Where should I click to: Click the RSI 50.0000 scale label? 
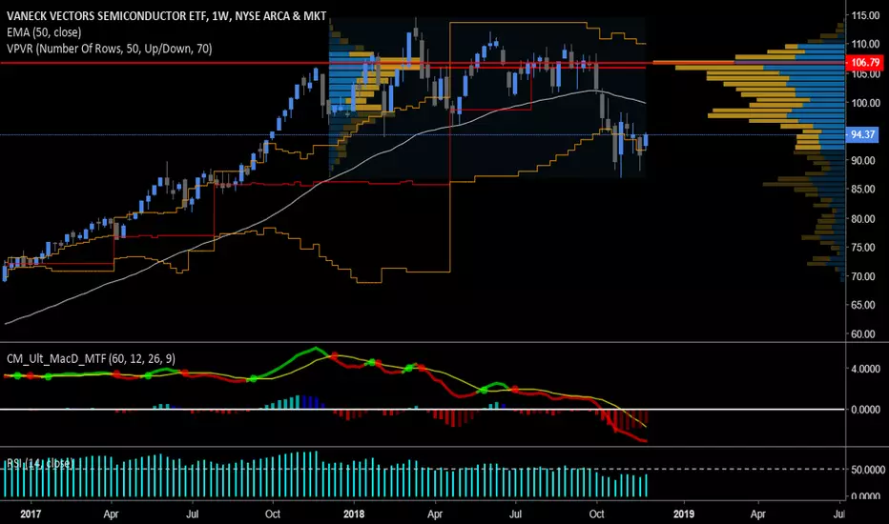[x=868, y=470]
